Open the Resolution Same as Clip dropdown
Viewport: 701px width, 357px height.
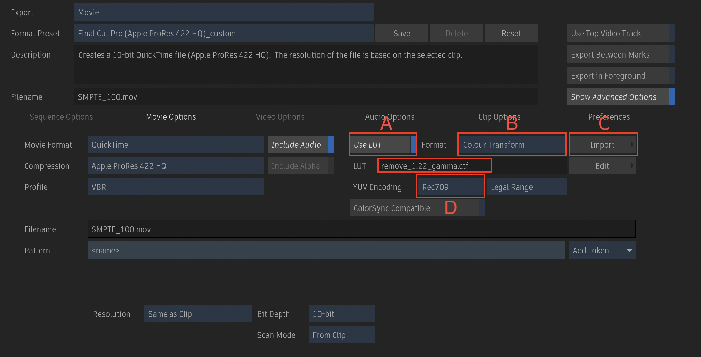click(x=198, y=313)
